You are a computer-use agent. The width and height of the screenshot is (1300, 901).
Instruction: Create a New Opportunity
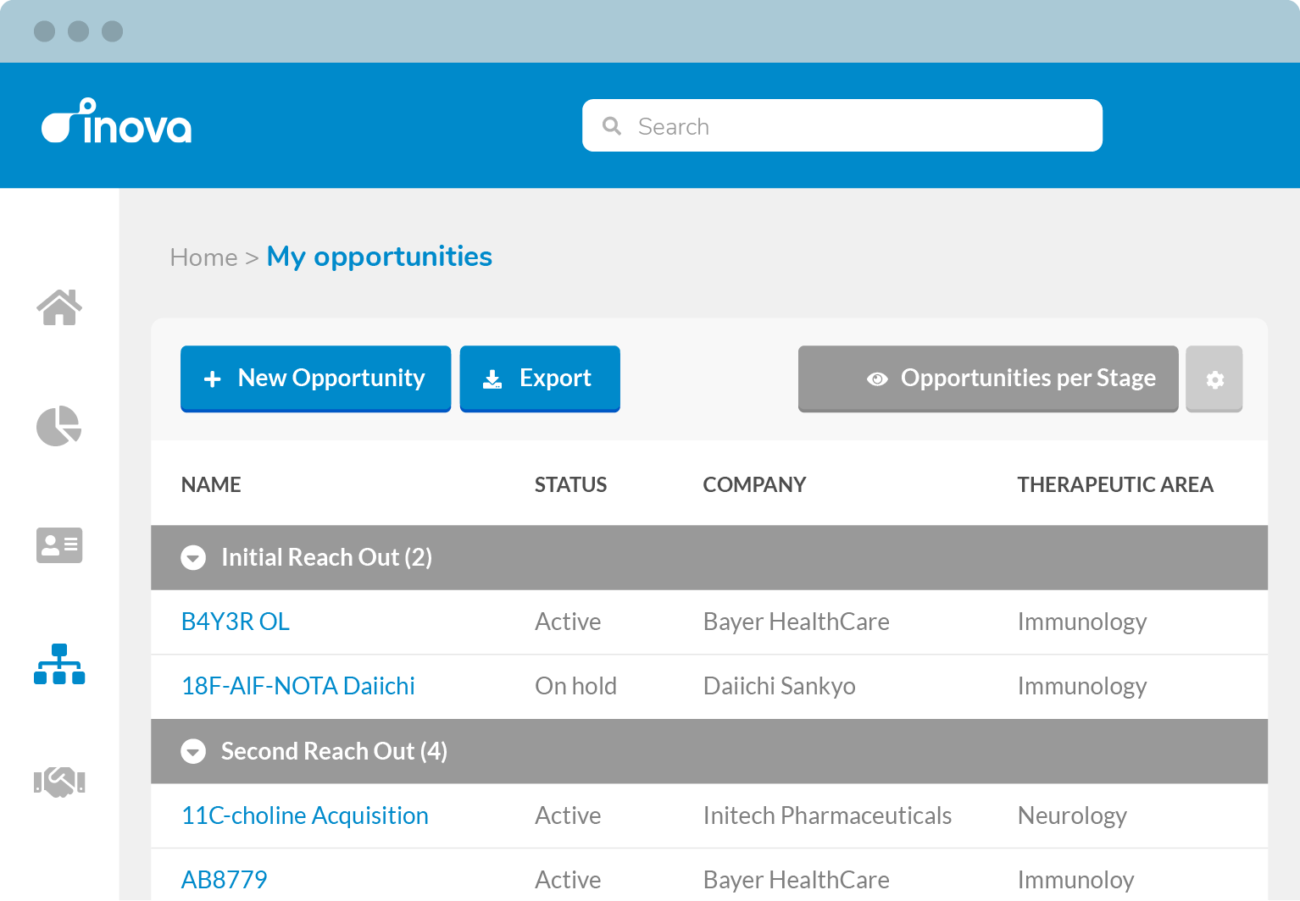click(x=315, y=379)
